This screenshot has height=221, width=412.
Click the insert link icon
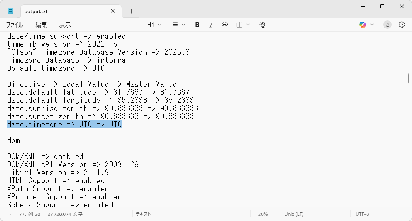pos(225,25)
